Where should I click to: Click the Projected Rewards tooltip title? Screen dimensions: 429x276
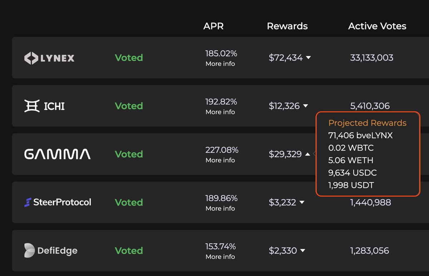pos(368,123)
